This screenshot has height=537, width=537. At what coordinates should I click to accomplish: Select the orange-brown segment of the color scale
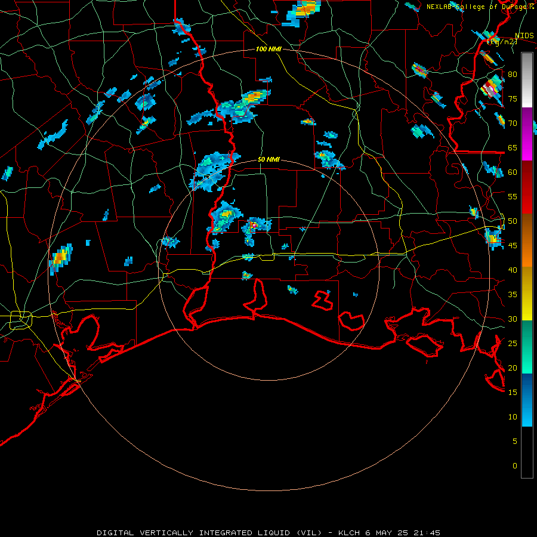coord(527,240)
